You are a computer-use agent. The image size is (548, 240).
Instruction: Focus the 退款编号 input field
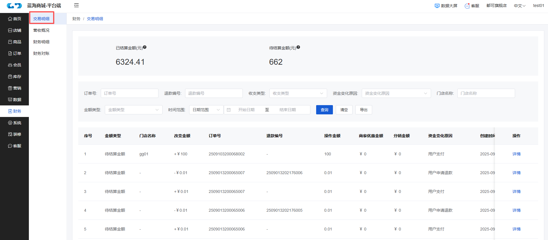pos(214,93)
